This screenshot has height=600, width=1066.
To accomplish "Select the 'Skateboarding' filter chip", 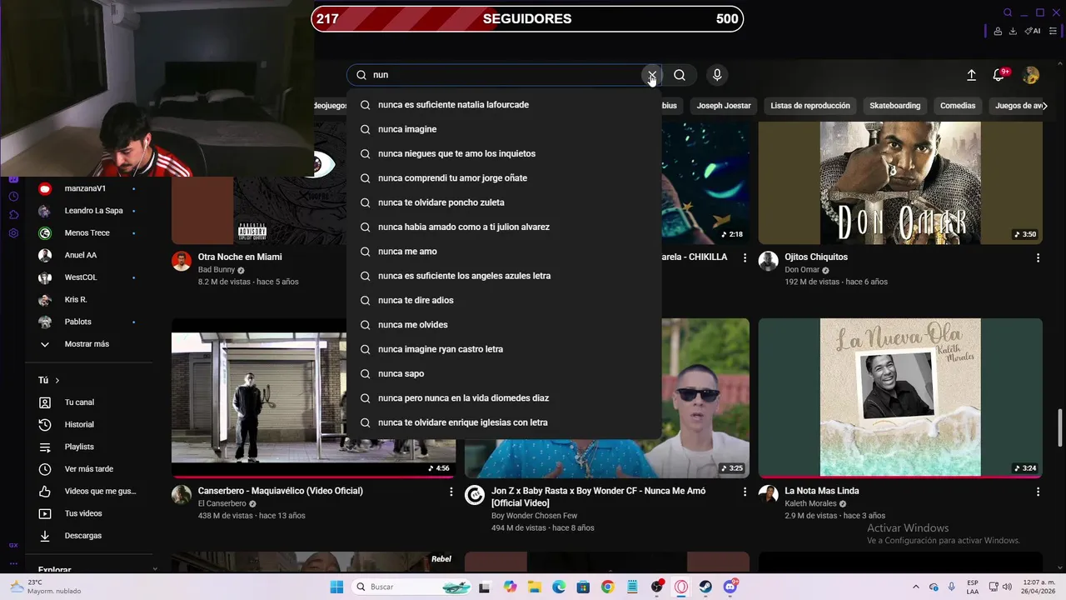I will [895, 106].
